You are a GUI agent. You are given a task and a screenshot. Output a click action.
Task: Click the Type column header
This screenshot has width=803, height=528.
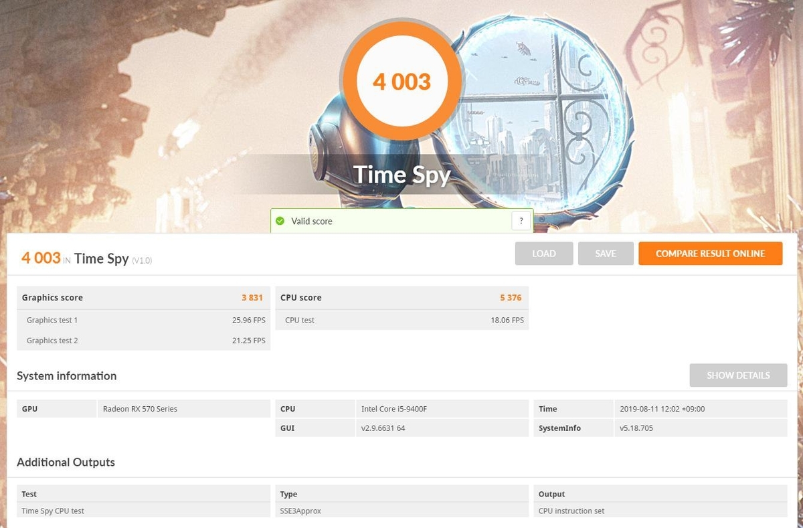point(401,494)
